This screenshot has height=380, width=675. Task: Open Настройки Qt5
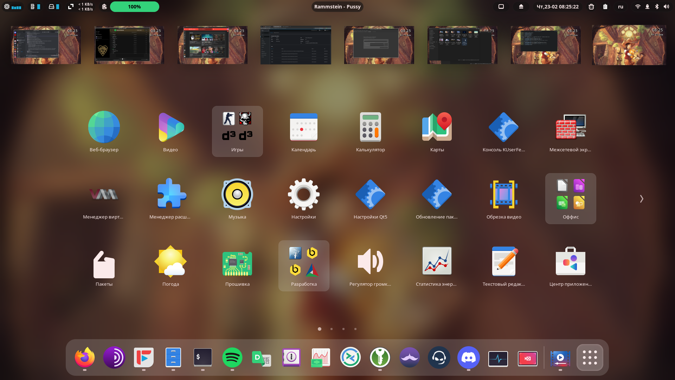tap(371, 198)
